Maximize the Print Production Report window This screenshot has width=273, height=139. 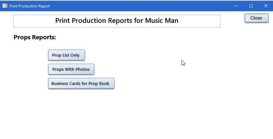(251, 6)
